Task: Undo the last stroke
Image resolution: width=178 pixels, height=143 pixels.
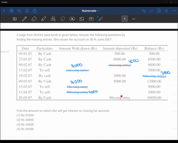Action: tap(144, 11)
